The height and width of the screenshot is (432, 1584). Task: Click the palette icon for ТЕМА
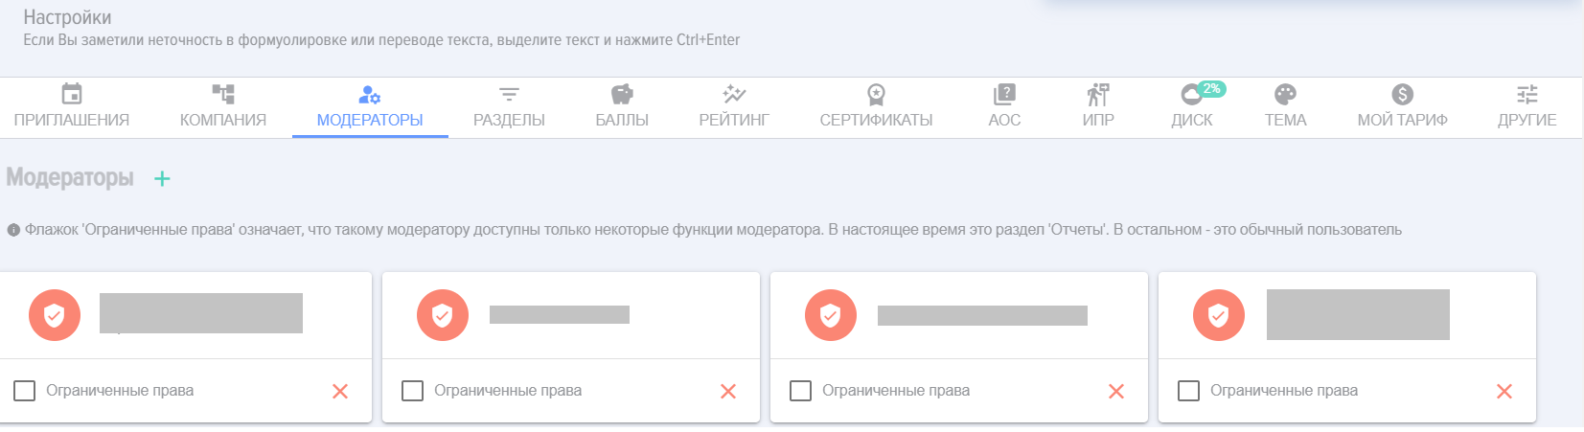click(x=1285, y=94)
